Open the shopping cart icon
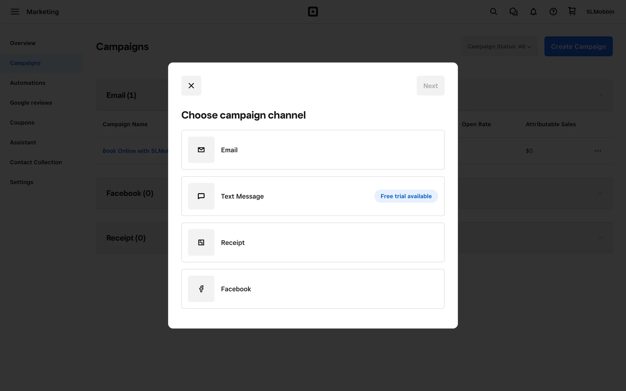The image size is (626, 391). pyautogui.click(x=572, y=11)
